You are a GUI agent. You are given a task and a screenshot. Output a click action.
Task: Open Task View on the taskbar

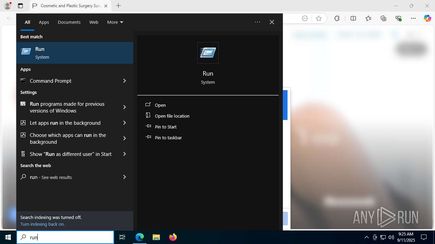pos(122,237)
